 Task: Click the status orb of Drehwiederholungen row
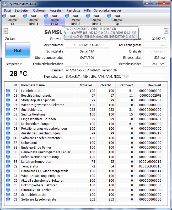(8, 124)
